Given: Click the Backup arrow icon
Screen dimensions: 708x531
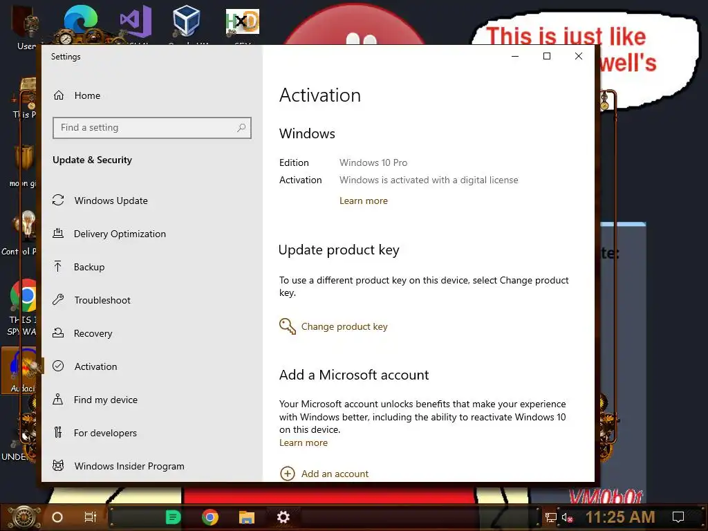Looking at the screenshot, I should (x=58, y=266).
